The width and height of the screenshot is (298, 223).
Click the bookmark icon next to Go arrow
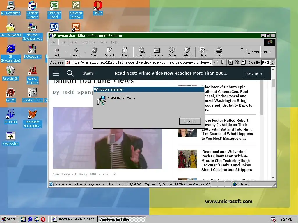click(x=223, y=62)
